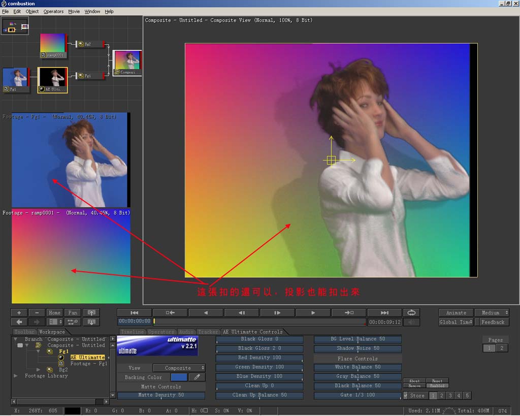This screenshot has width=520, height=416.
Task: Collapse the Fg1 layer arrow
Action: tap(38, 351)
